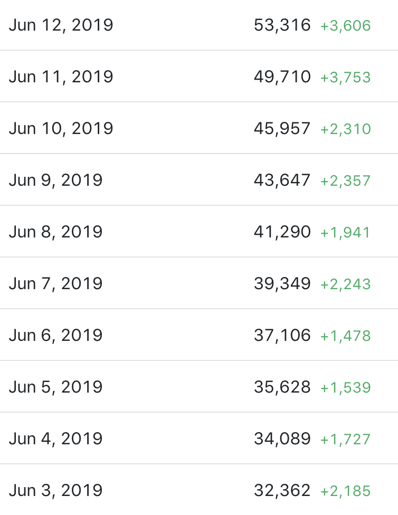The image size is (398, 515).
Task: Select the Jun 7, 2019 date
Action: [x=55, y=284]
